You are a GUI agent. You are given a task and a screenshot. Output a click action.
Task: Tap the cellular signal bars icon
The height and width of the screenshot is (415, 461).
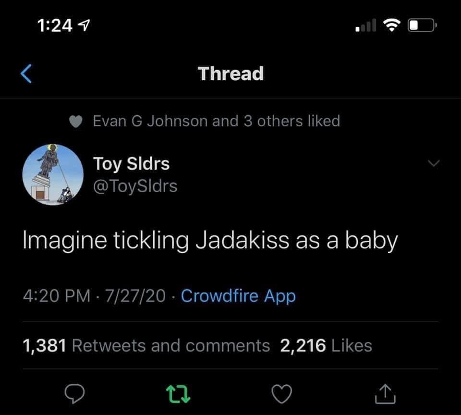coord(365,25)
